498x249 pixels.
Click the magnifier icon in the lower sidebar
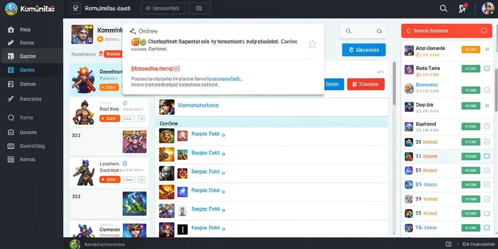(x=11, y=118)
